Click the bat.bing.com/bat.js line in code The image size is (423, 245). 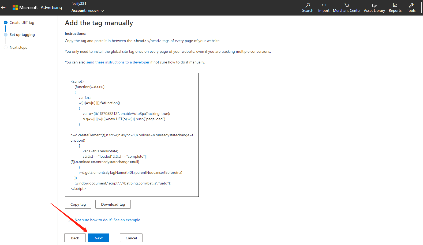click(x=123, y=183)
